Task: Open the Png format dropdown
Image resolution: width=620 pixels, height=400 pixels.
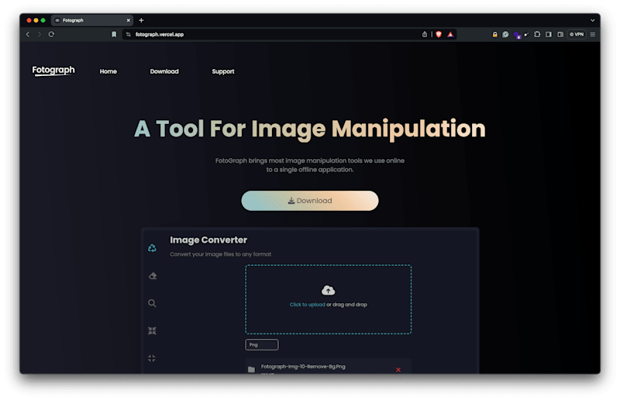Action: click(262, 345)
